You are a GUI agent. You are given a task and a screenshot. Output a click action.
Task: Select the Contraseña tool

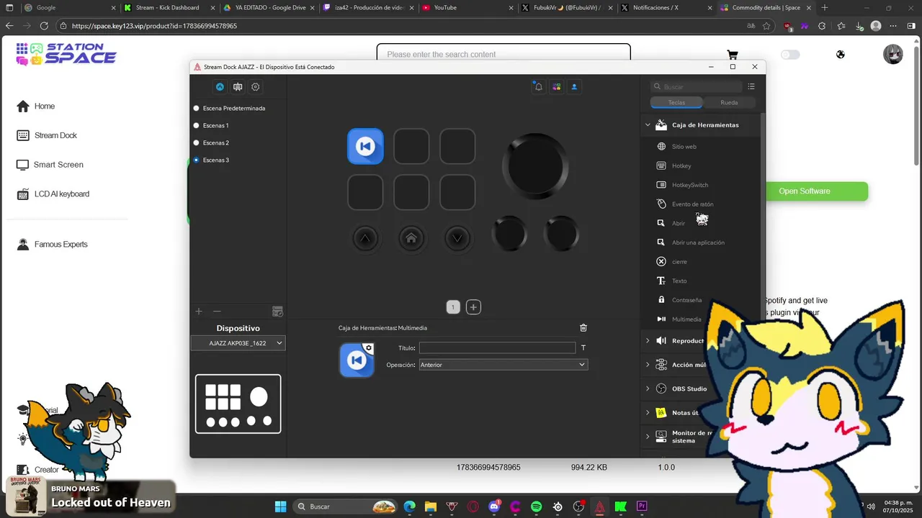coord(686,300)
